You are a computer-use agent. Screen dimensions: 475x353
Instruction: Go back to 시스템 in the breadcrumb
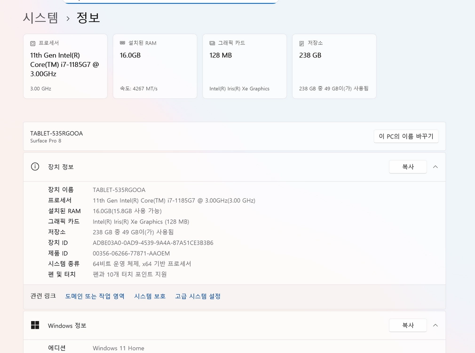coord(40,17)
